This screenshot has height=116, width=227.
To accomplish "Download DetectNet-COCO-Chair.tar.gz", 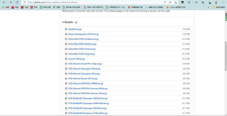I will click(x=82, y=49).
